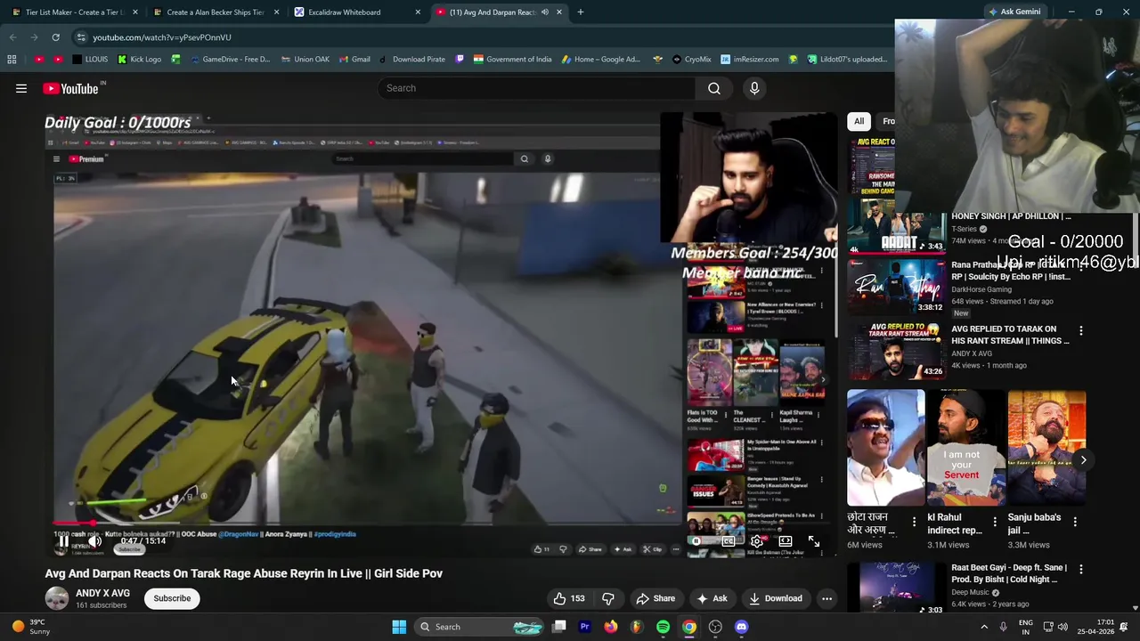Open the YouTube hamburger guide menu
Screen dimensions: 1140x641
pyautogui.click(x=21, y=88)
